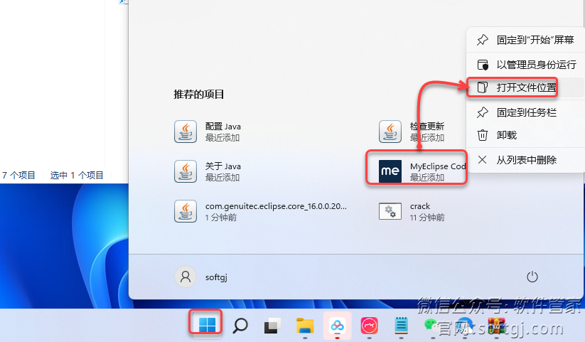Select 从列表中删除 menu entry
The width and height of the screenshot is (585, 342).
[x=525, y=160]
